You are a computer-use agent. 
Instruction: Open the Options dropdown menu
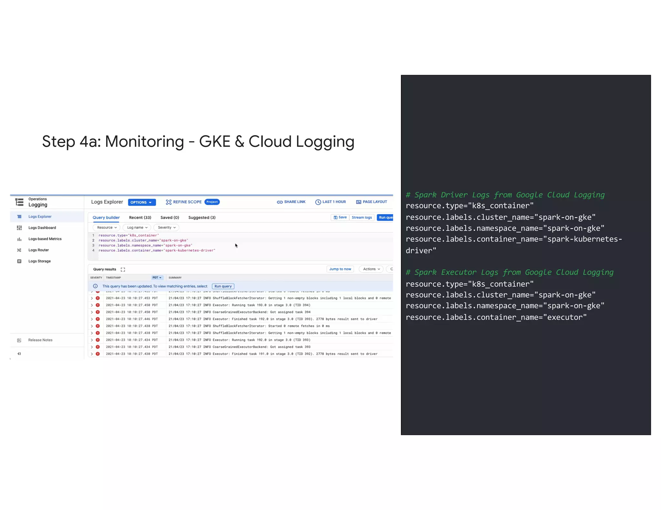(x=142, y=202)
